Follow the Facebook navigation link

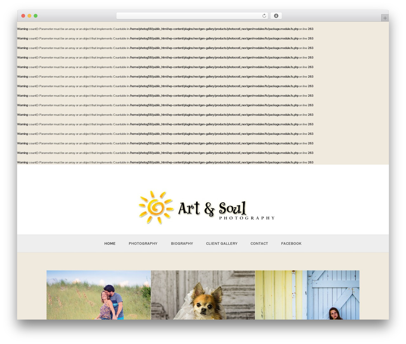pos(291,243)
